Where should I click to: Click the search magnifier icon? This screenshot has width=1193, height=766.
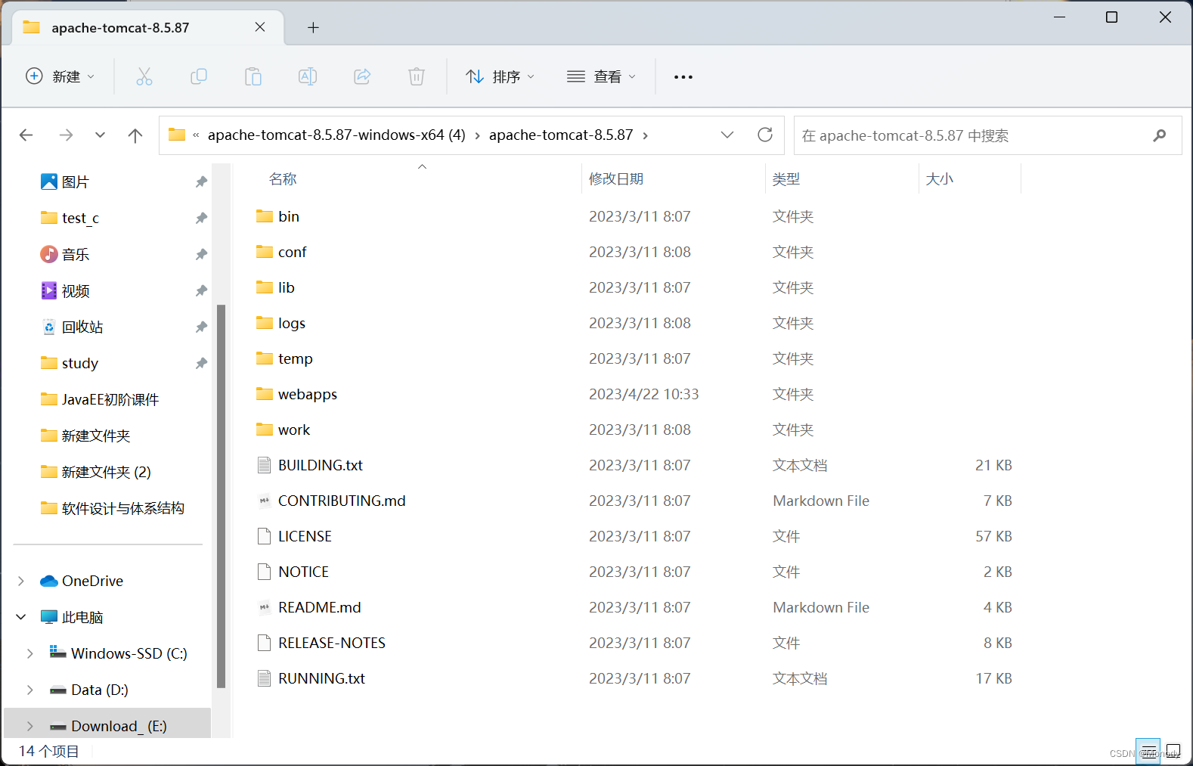pos(1159,135)
